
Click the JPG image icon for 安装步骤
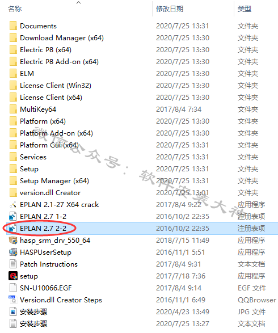click(x=13, y=311)
